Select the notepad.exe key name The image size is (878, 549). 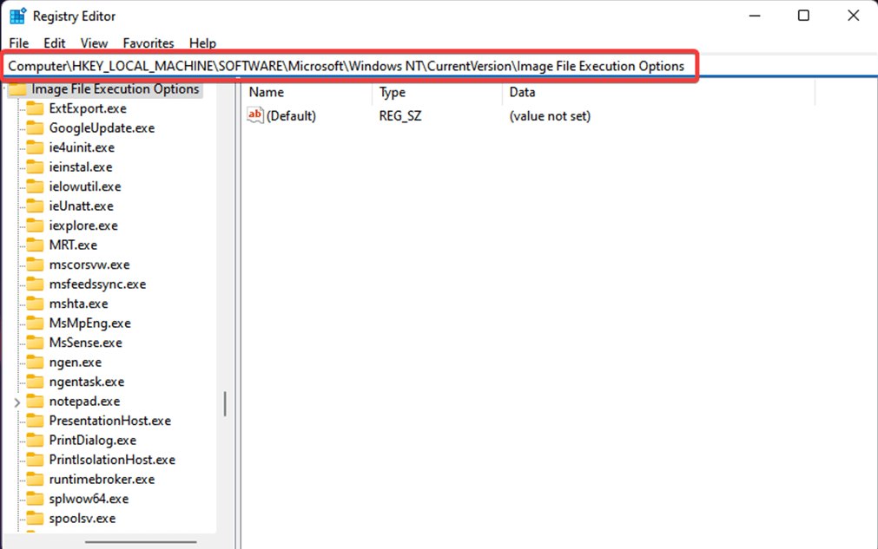coord(84,402)
